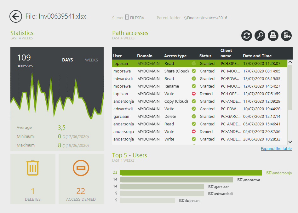The image size is (298, 213).
Task: Select the ISD\andersonja bar in Top 5
Action: click(191, 173)
